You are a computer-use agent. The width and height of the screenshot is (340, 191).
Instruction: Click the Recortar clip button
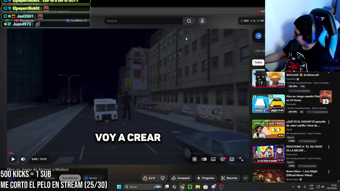point(229,178)
